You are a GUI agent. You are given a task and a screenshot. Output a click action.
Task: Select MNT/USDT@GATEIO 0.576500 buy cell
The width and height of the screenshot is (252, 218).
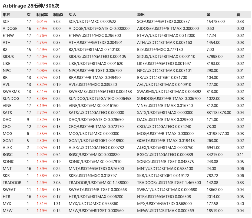pyautogui.click(x=96, y=169)
